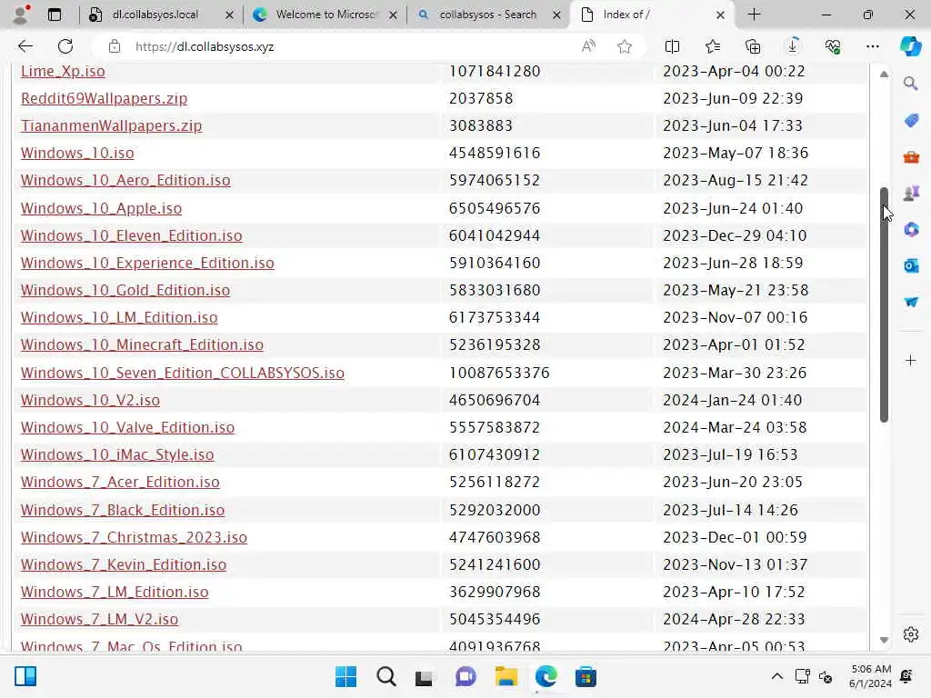
Task: Open split screen view
Action: coord(672,46)
